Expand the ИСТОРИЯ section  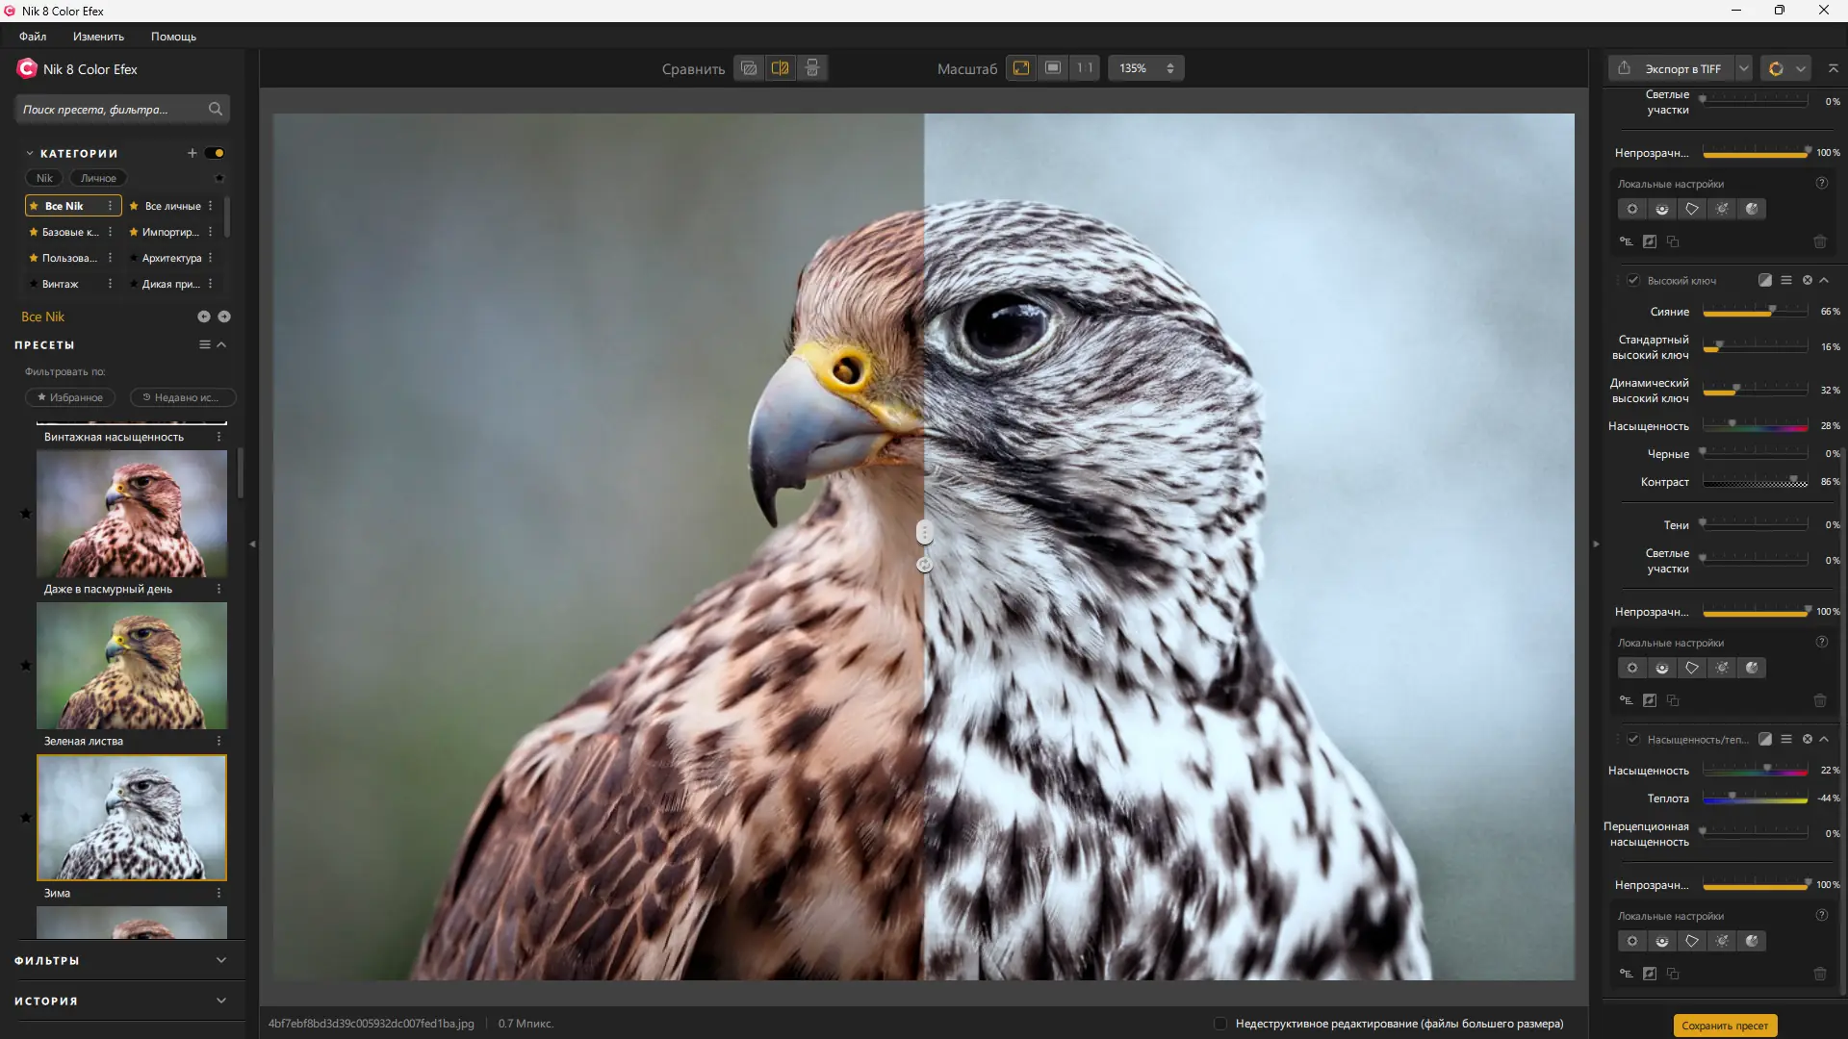(x=221, y=1001)
